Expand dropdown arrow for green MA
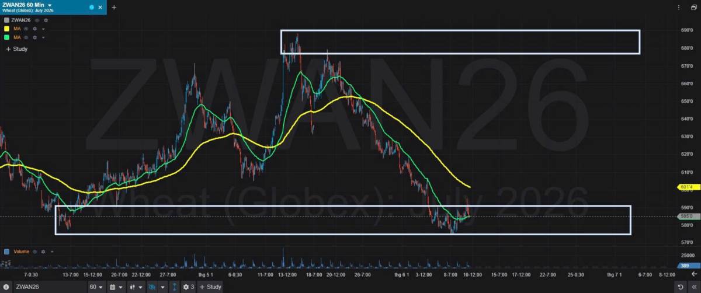Image resolution: width=701 pixels, height=293 pixels. 43,37
